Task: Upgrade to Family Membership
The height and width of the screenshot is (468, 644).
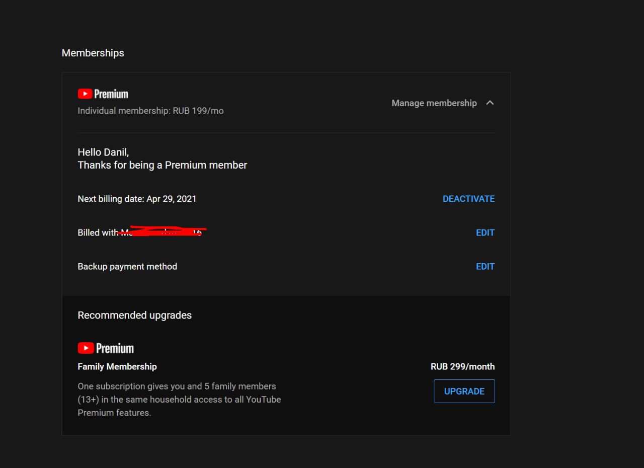Action: click(x=464, y=391)
